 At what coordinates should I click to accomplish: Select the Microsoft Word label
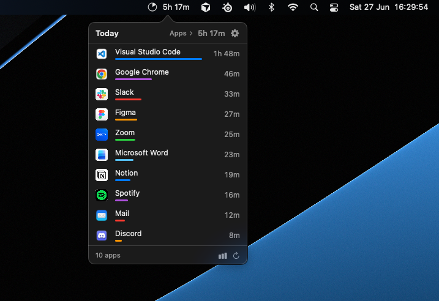click(141, 153)
